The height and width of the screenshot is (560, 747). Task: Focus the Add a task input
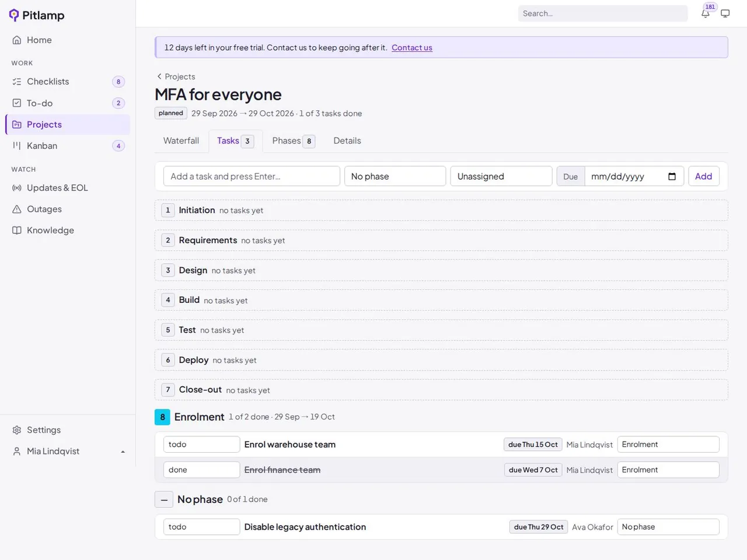tap(252, 176)
